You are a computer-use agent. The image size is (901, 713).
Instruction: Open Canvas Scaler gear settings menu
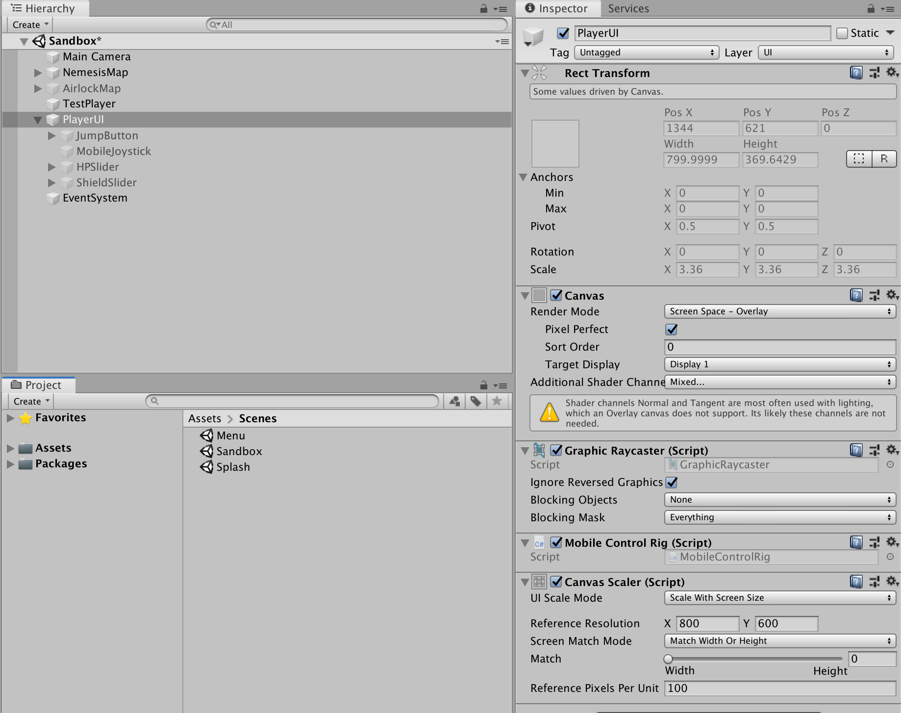tap(893, 582)
